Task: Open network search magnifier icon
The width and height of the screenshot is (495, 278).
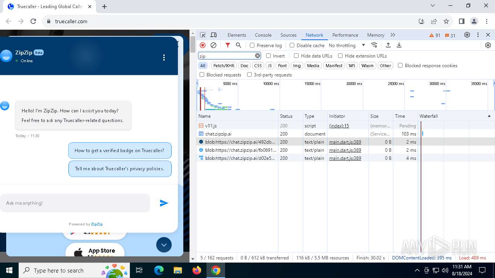Action: 239,45
